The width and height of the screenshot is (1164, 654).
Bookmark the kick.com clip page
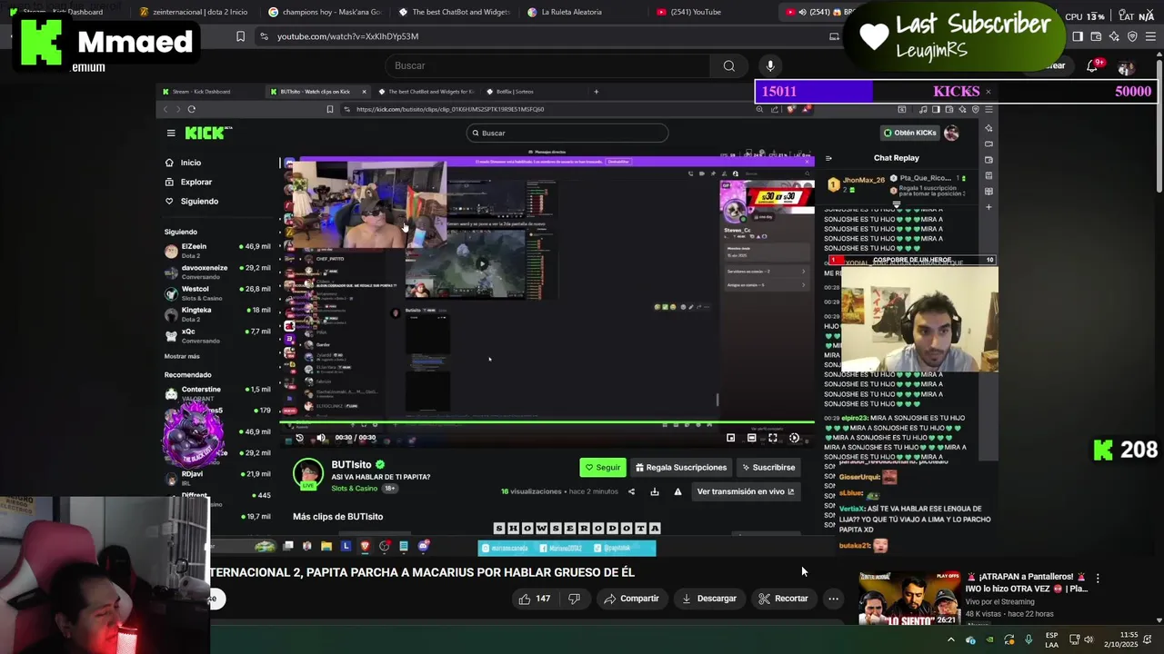pyautogui.click(x=330, y=109)
